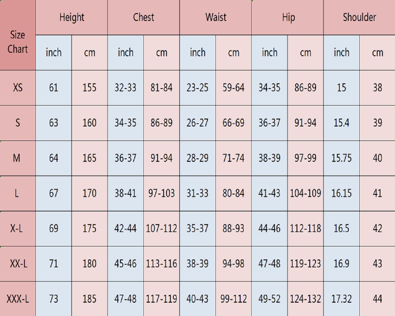The width and height of the screenshot is (395, 316).
Task: Select the hip 124-132 cm cell
Action: (x=305, y=299)
